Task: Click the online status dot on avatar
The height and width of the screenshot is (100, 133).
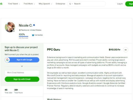Action: [x=14, y=31]
